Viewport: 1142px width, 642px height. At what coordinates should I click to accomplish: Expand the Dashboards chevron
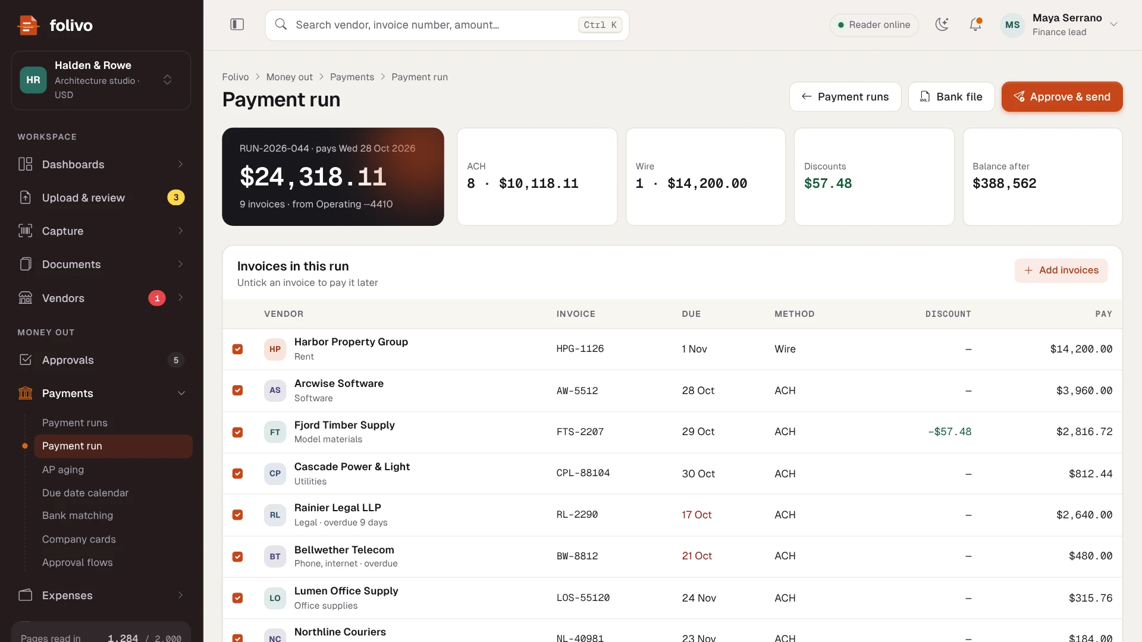coord(181,164)
